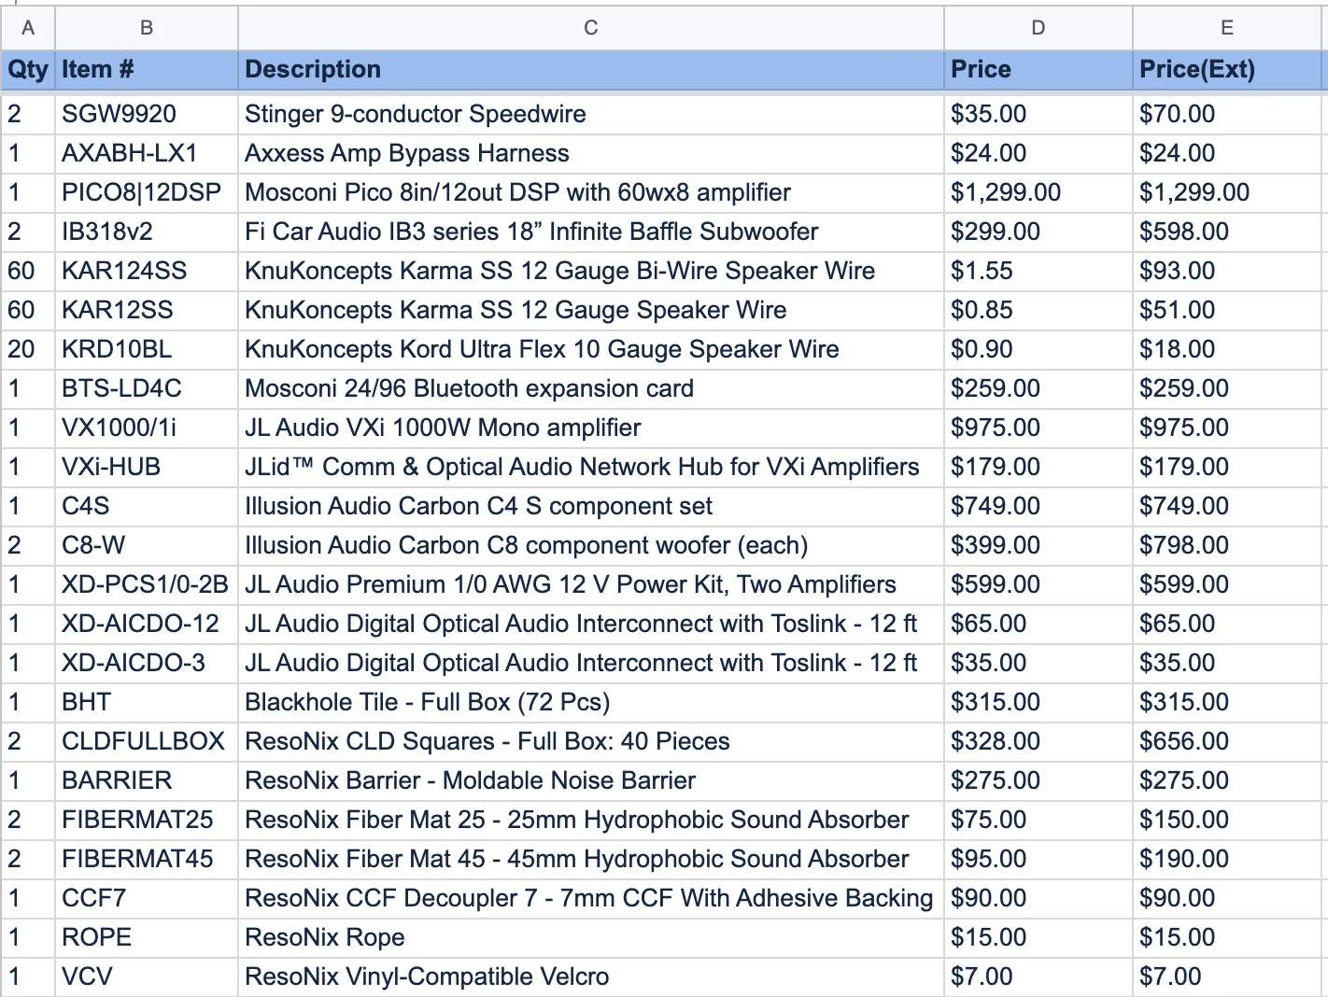
Task: Select the FIBERMAT45 item cell
Action: (147, 859)
